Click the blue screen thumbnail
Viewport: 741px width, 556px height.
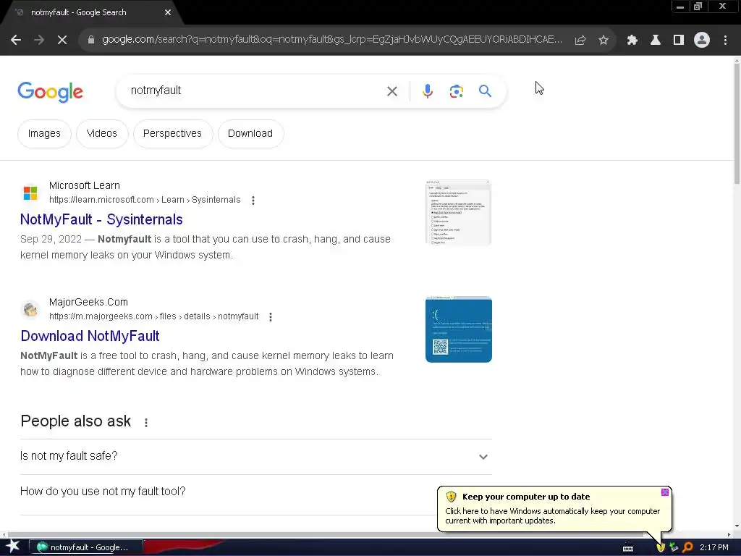point(458,329)
